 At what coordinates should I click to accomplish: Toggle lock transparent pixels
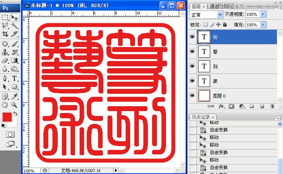205,24
